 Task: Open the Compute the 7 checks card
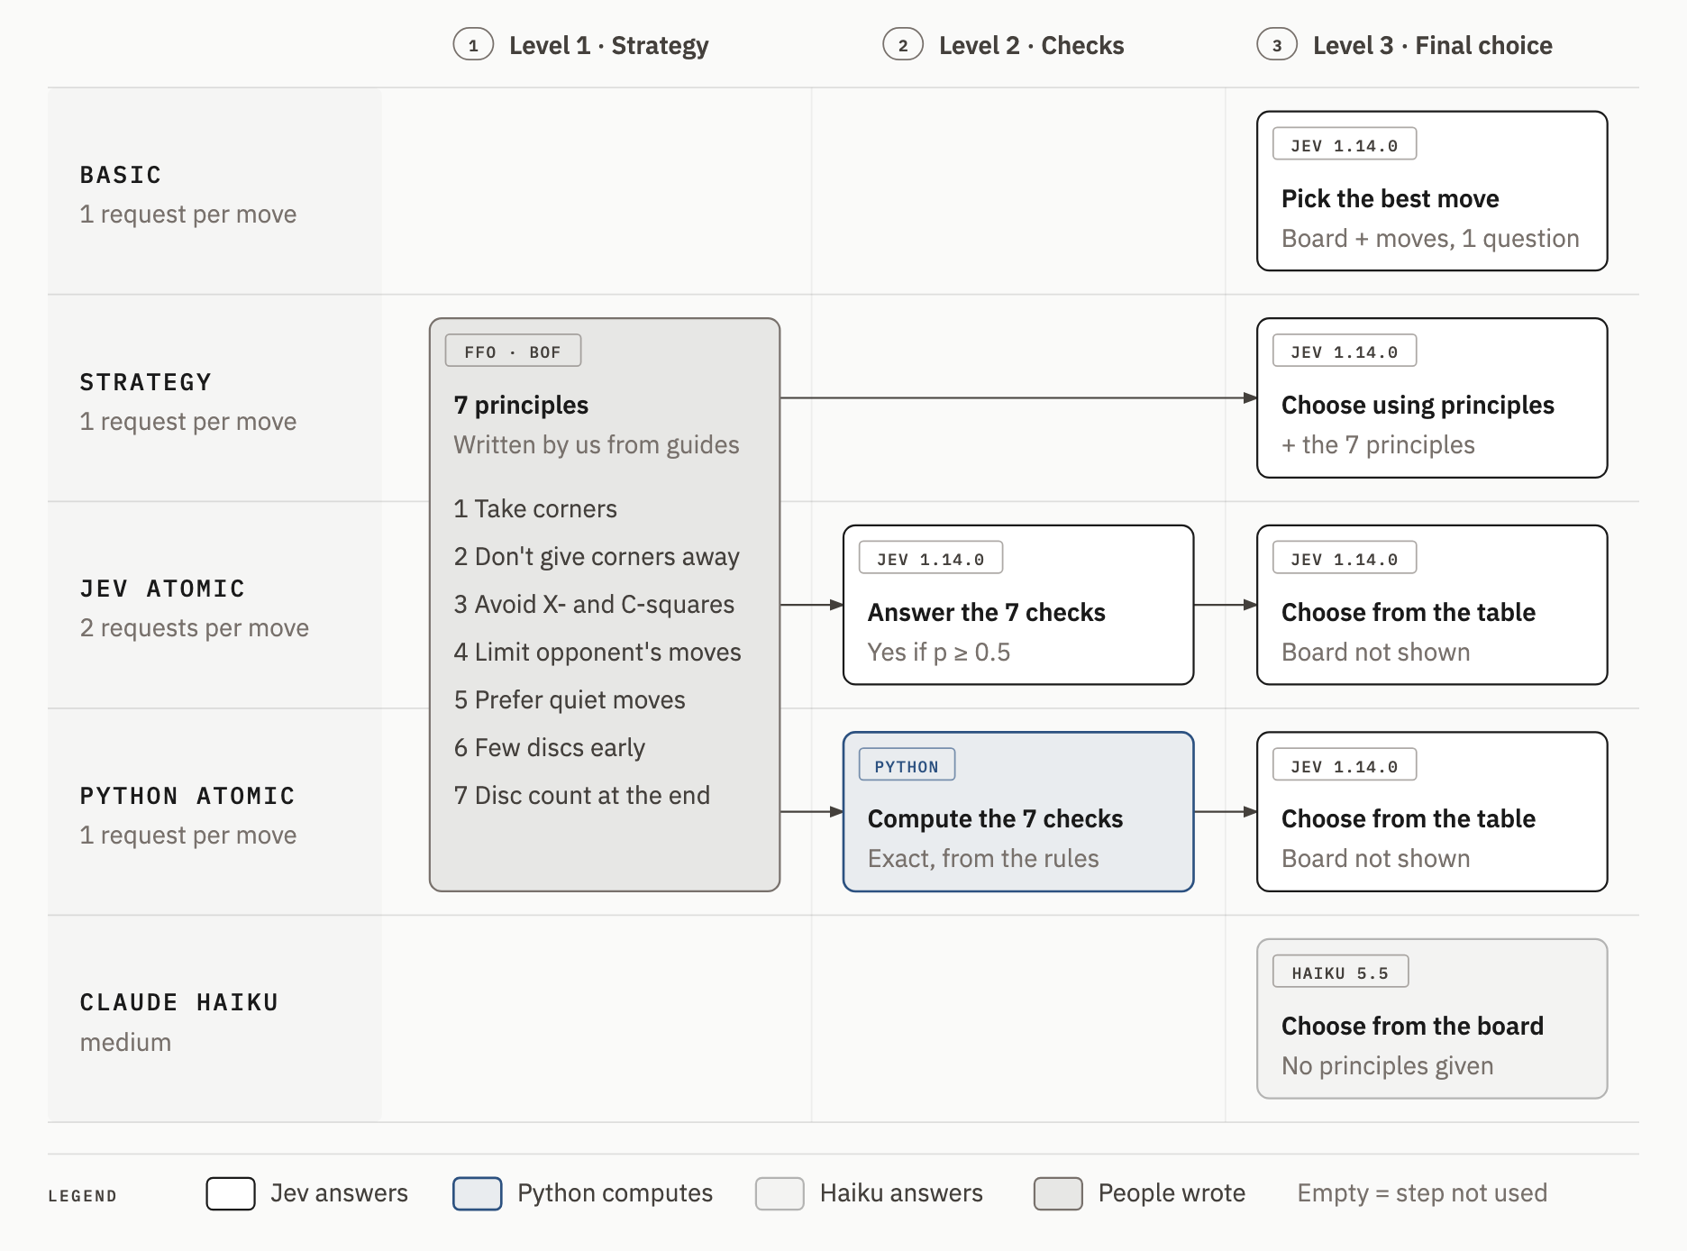1018,812
